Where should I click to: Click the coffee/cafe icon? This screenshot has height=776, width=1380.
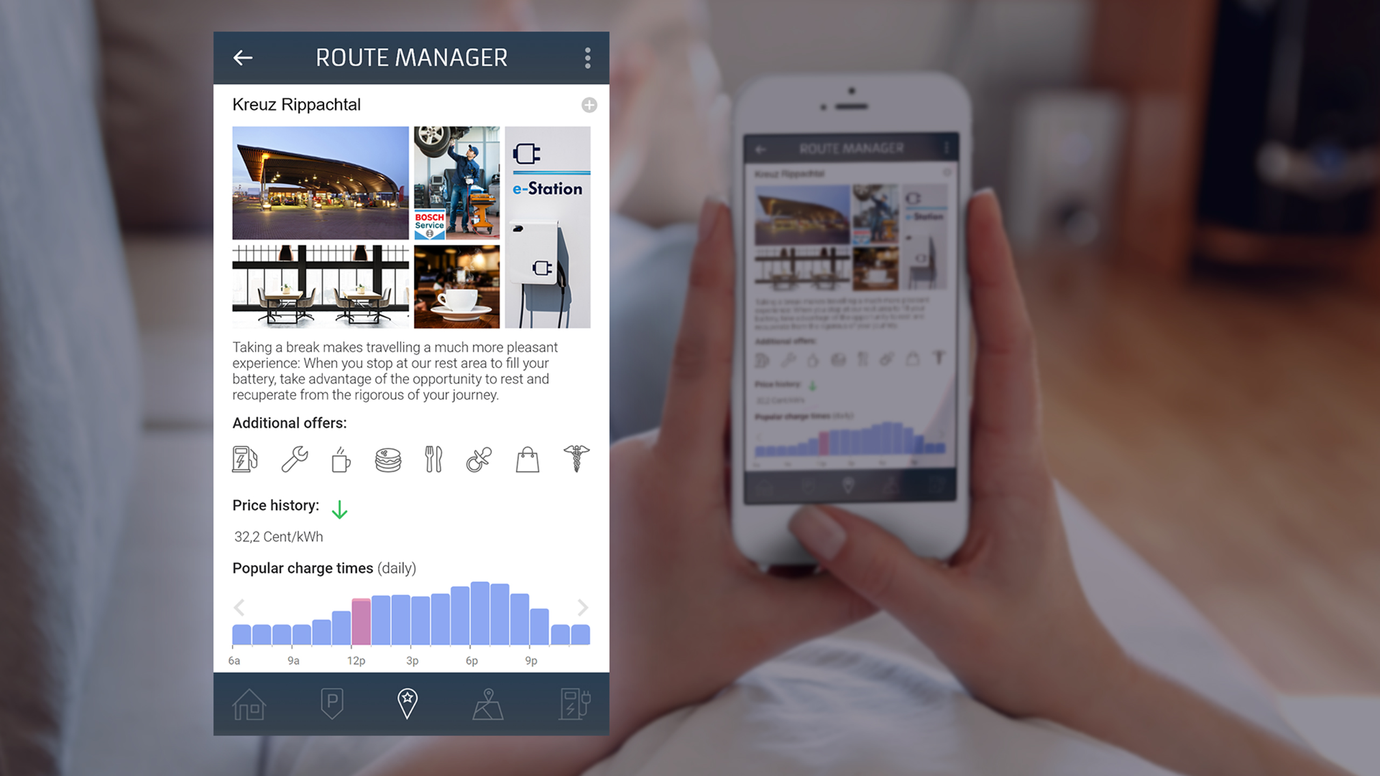tap(340, 460)
